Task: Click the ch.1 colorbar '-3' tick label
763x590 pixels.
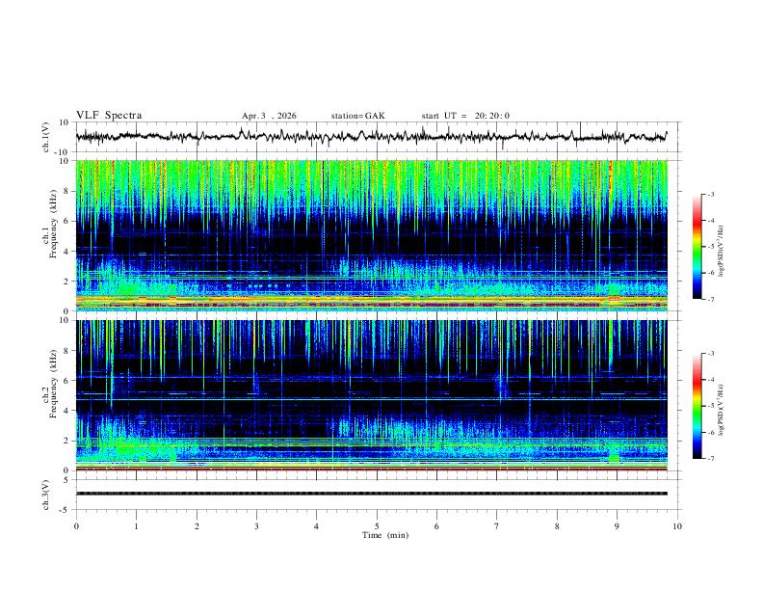Action: pyautogui.click(x=710, y=194)
